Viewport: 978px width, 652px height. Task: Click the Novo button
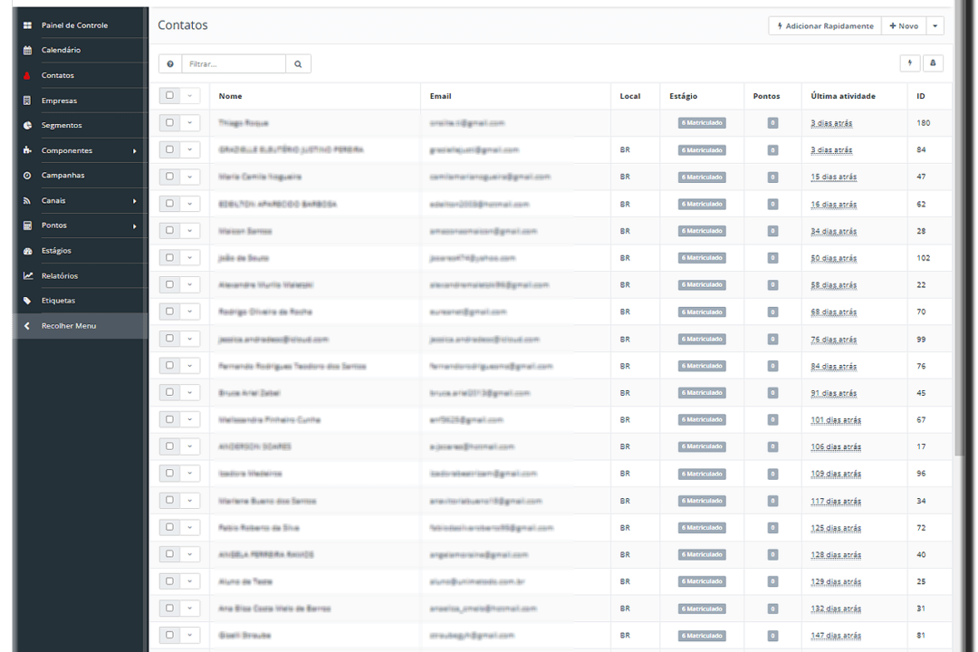[904, 25]
